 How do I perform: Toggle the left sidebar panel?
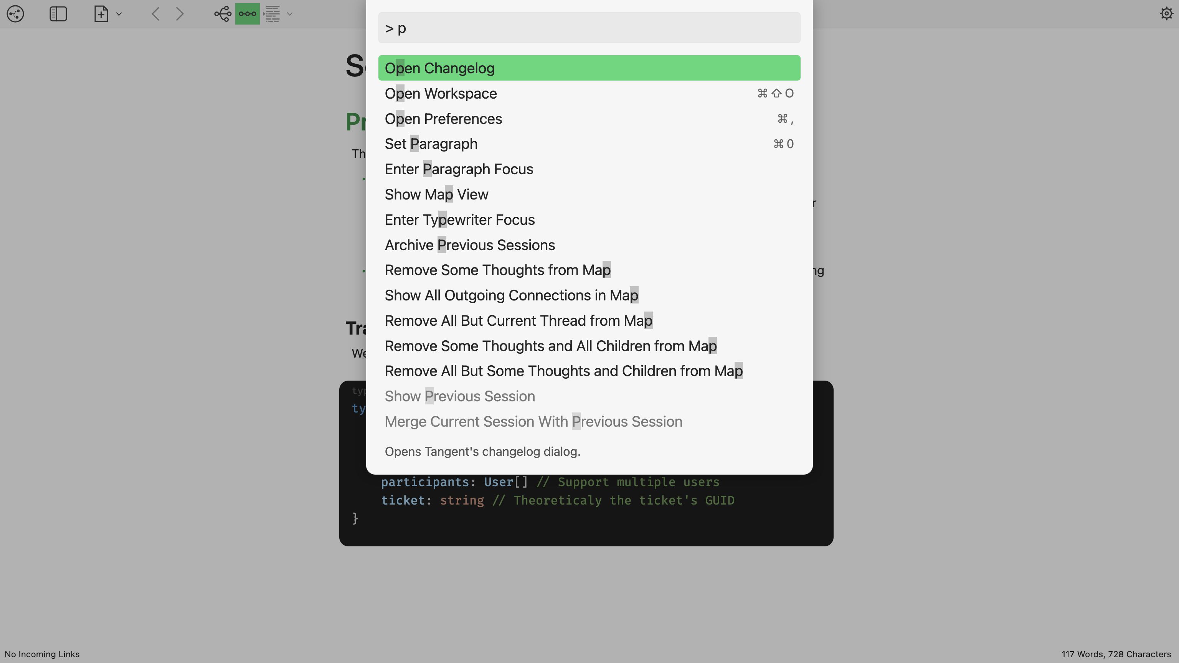click(x=58, y=14)
